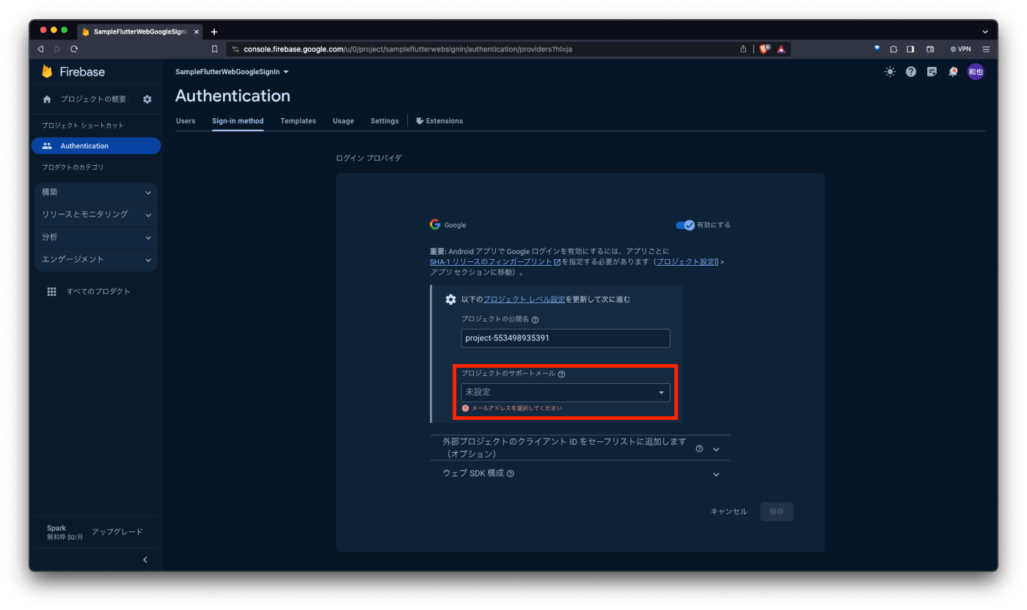Select the Sign-in method tab
1027x610 pixels.
click(x=238, y=121)
